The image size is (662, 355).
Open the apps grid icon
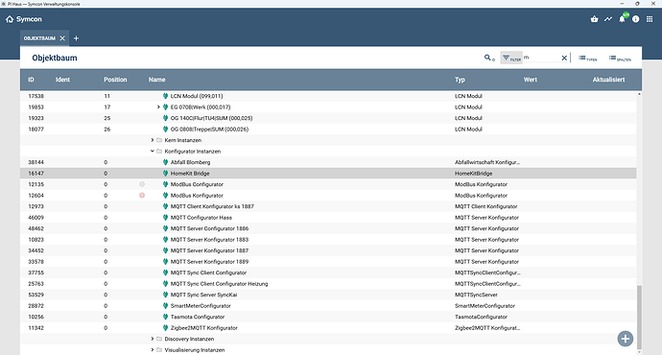650,19
